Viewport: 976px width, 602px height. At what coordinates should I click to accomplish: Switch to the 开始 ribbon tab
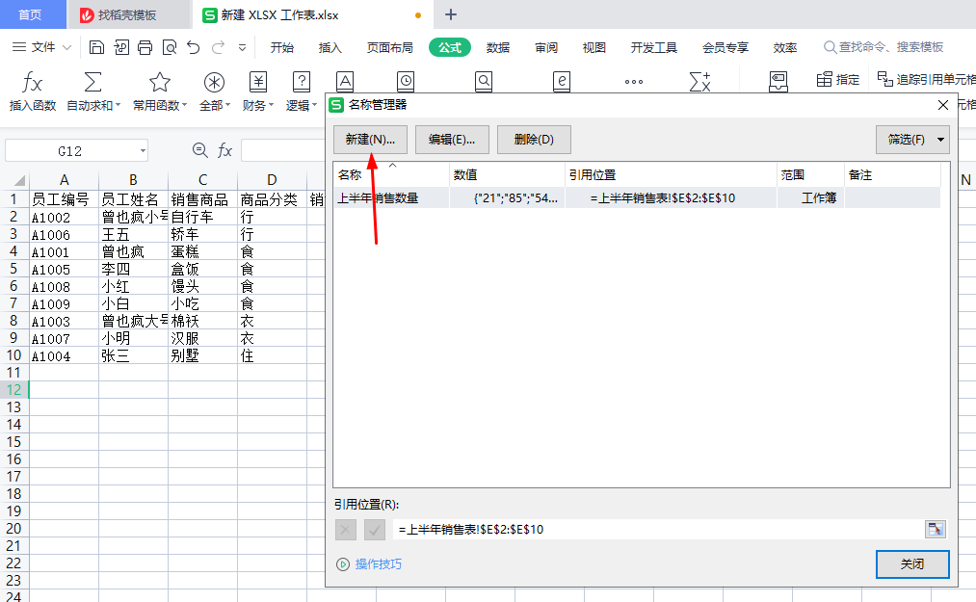pyautogui.click(x=282, y=47)
